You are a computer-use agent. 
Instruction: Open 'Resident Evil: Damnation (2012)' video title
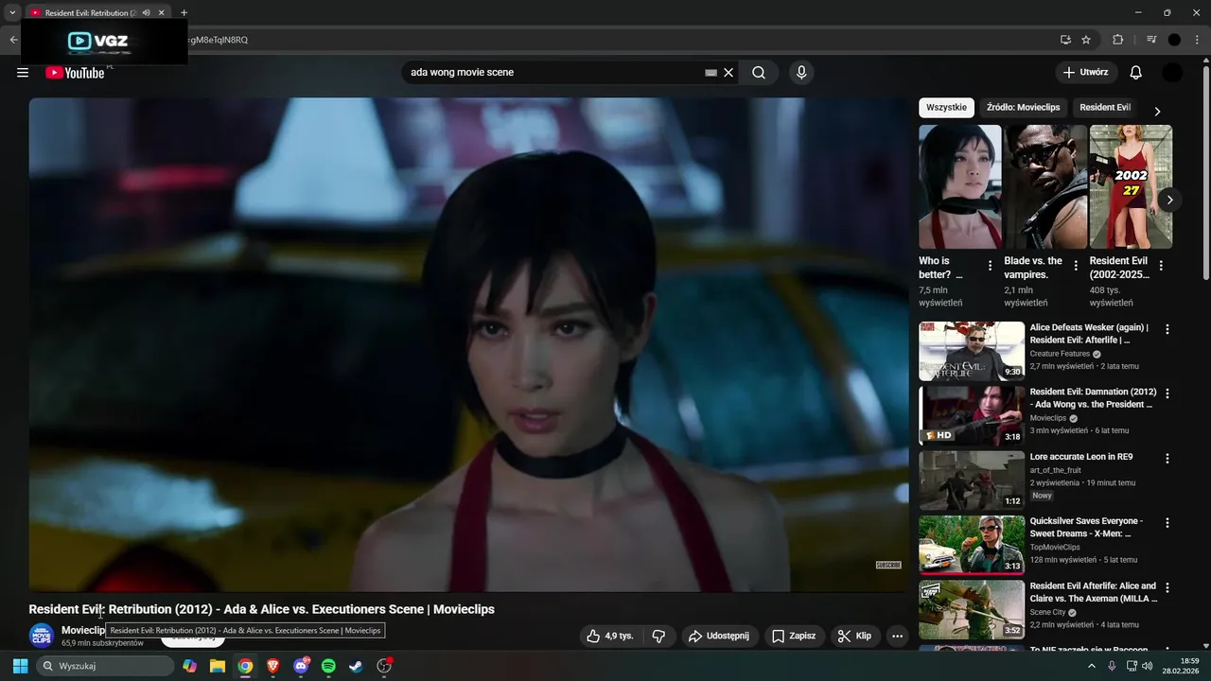pyautogui.click(x=1093, y=398)
